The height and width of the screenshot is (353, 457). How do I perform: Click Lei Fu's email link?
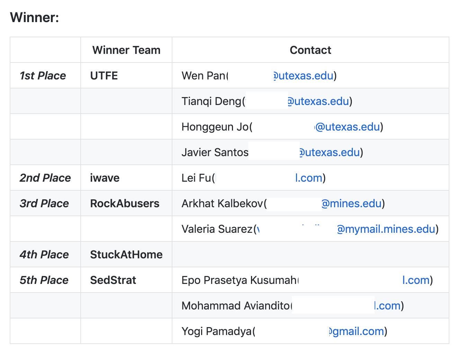309,178
